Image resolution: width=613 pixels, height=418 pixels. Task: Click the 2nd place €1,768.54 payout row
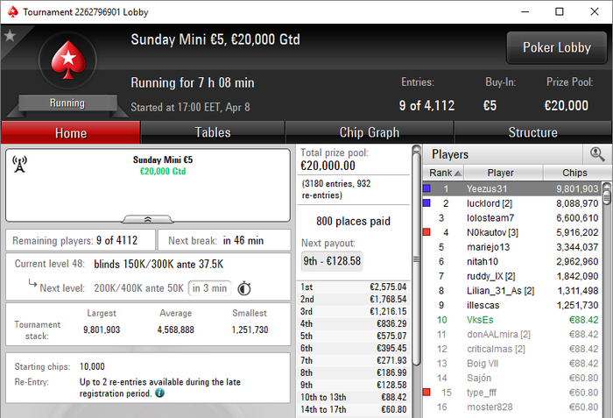354,299
